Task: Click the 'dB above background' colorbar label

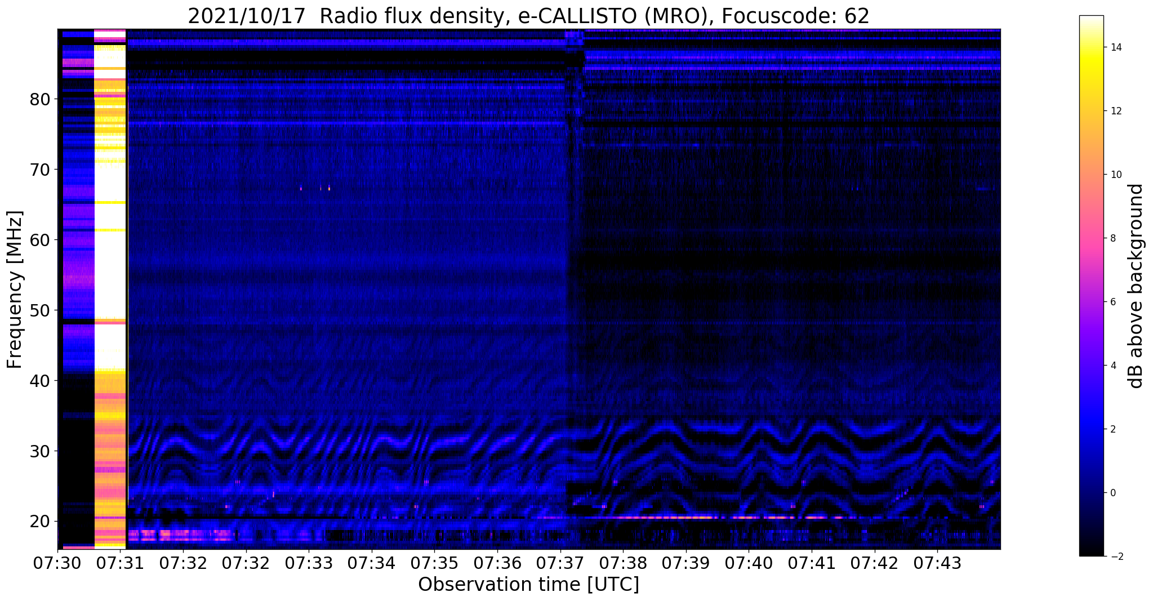Action: [1136, 286]
